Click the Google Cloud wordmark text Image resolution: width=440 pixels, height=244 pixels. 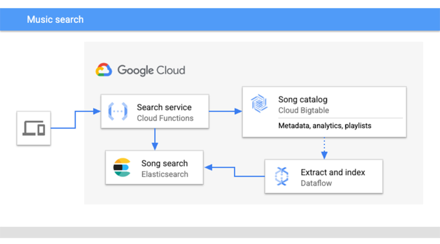click(151, 70)
